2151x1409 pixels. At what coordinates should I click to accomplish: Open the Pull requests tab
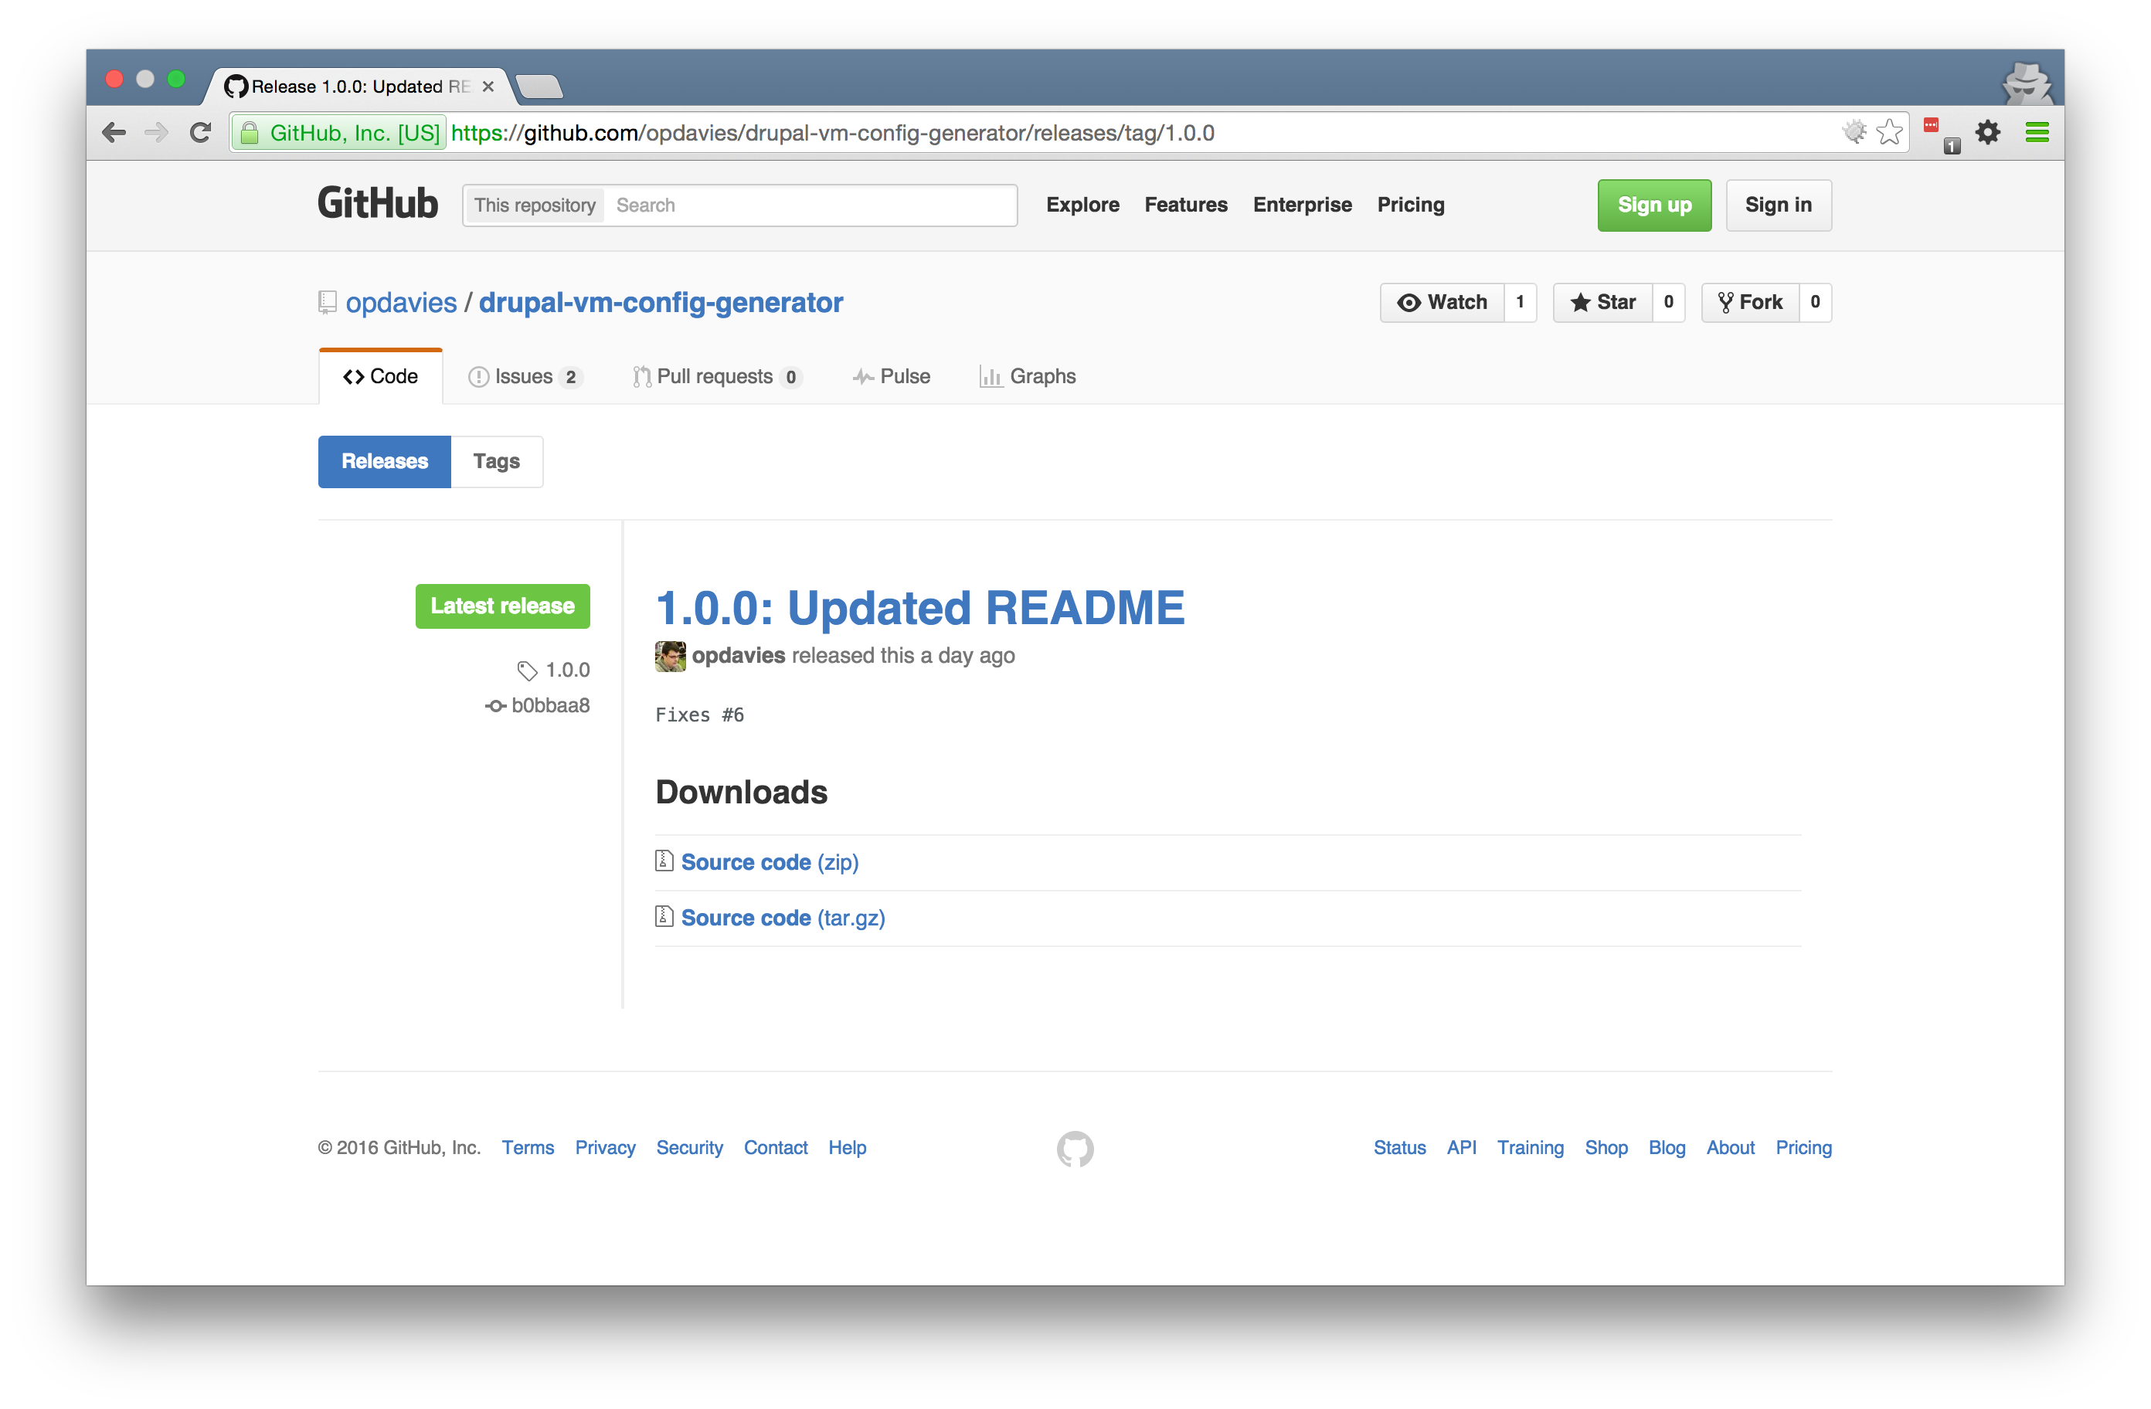(x=715, y=376)
